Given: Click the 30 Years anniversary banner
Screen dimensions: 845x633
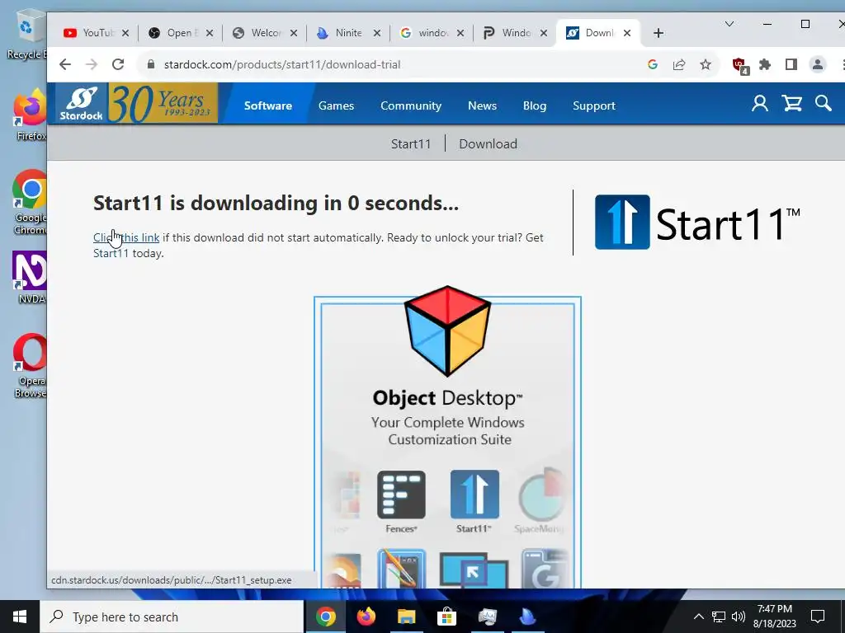Looking at the screenshot, I should (x=163, y=103).
